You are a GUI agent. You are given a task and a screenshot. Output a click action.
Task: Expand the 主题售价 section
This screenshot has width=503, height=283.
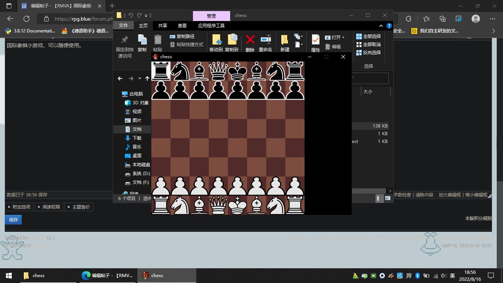coord(79,207)
